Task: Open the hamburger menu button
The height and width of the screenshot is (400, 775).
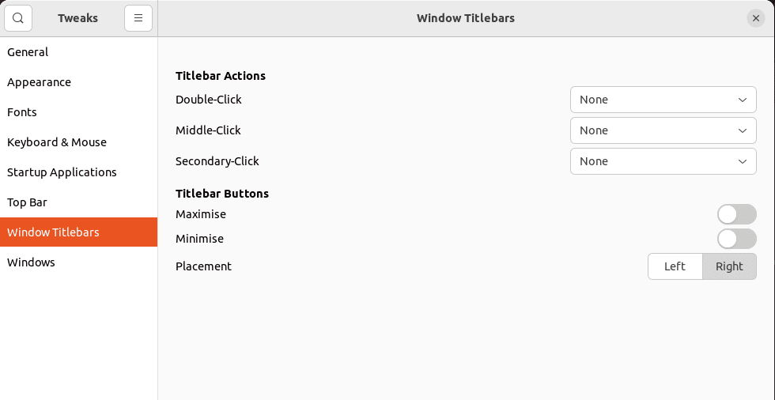Action: coord(138,18)
